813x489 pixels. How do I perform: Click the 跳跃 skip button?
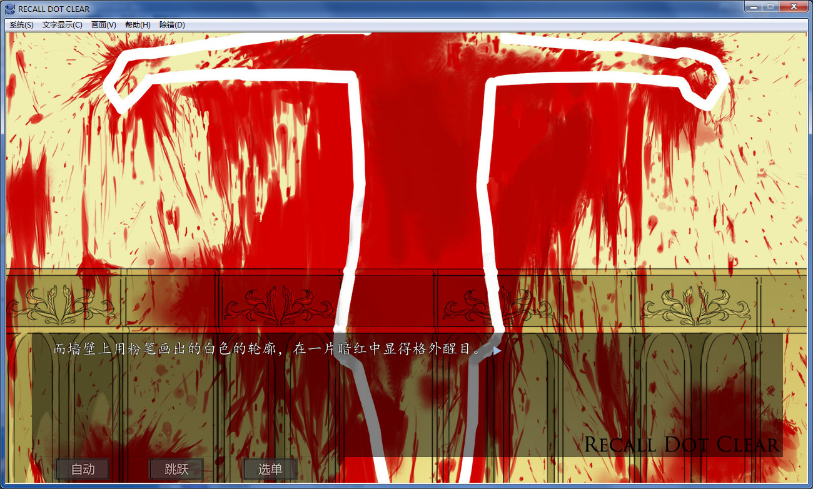(x=176, y=469)
